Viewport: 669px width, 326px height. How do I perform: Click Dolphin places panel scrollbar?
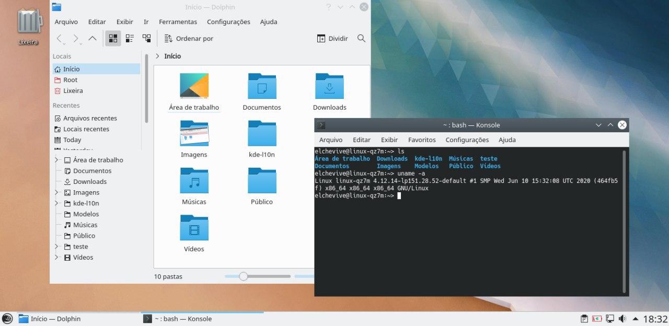pos(146,88)
